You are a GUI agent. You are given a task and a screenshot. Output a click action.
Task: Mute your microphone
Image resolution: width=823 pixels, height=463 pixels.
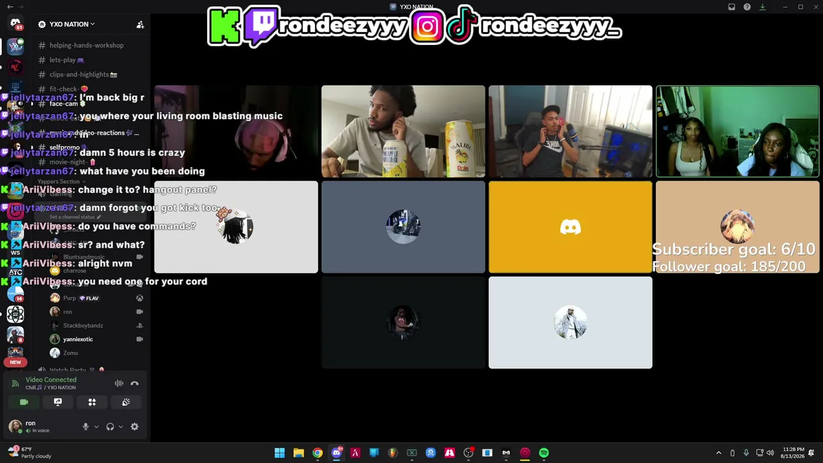point(86,426)
